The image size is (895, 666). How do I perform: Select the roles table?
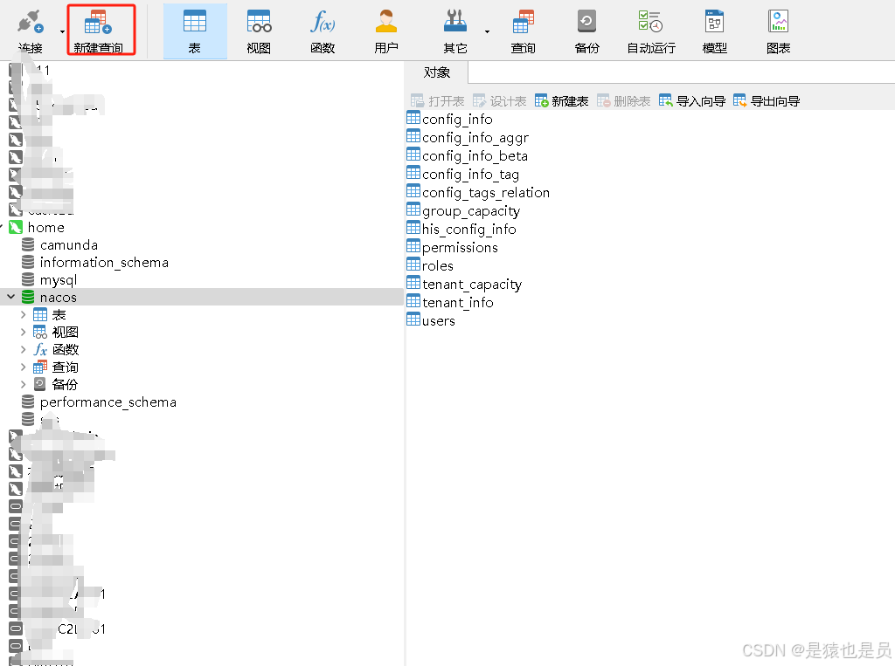pos(438,265)
